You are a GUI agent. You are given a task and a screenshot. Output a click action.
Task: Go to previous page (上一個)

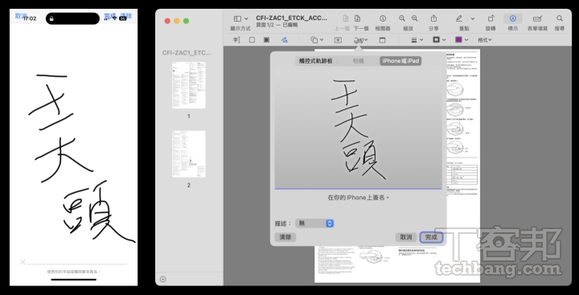click(346, 18)
